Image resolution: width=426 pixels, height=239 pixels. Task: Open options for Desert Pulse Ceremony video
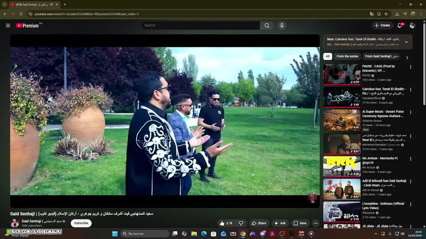pos(410,112)
